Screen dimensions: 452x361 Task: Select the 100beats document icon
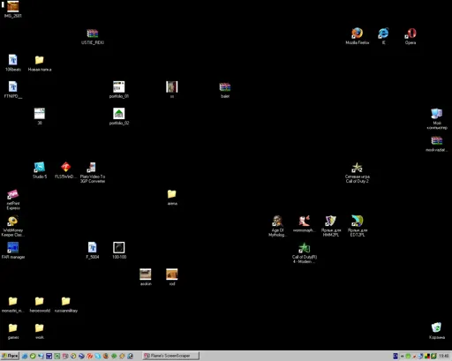(12, 60)
